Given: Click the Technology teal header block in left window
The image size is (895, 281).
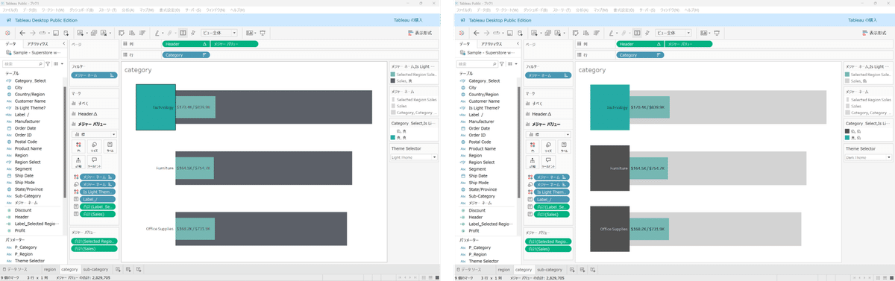Looking at the screenshot, I should (x=156, y=107).
